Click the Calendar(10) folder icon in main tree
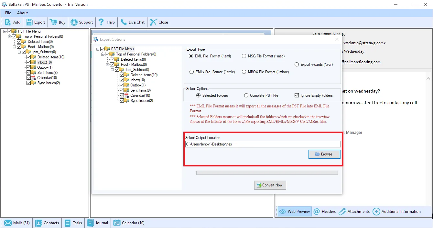Screen dimensions: 433x229 (34, 78)
